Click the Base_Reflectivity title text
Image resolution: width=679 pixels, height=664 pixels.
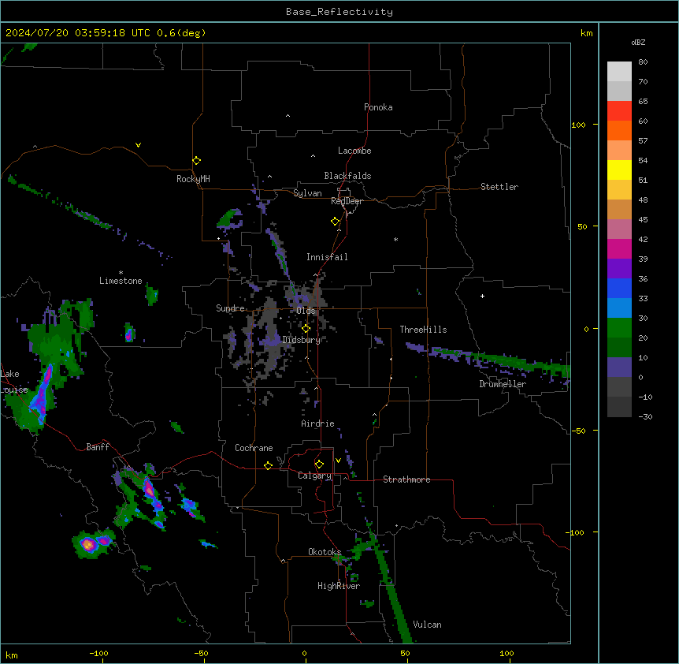(339, 12)
